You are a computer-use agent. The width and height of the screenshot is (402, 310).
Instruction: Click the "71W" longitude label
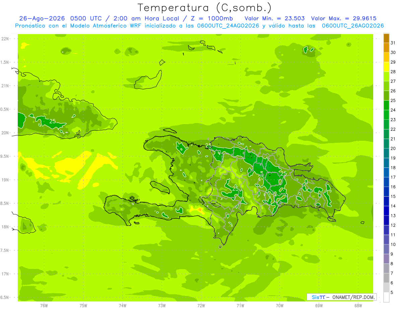click(x=240, y=305)
